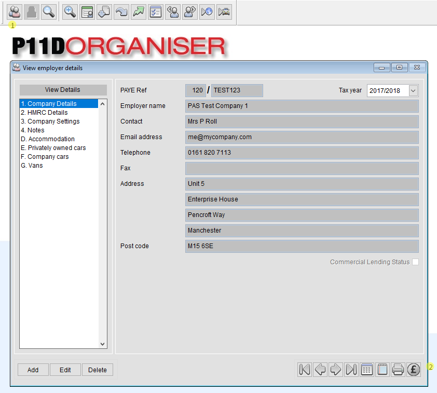Click the PAYE Ref TEST123 field
This screenshot has width=437, height=393.
click(x=237, y=90)
